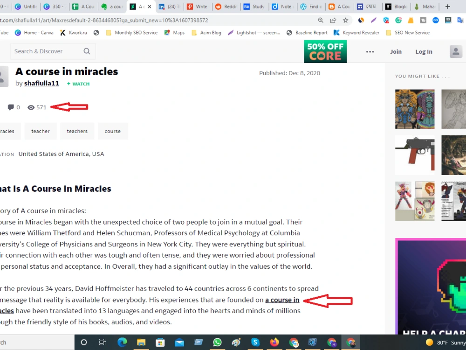Open the Paint palette app on taskbar
The height and width of the screenshot is (350, 466).
(x=236, y=342)
